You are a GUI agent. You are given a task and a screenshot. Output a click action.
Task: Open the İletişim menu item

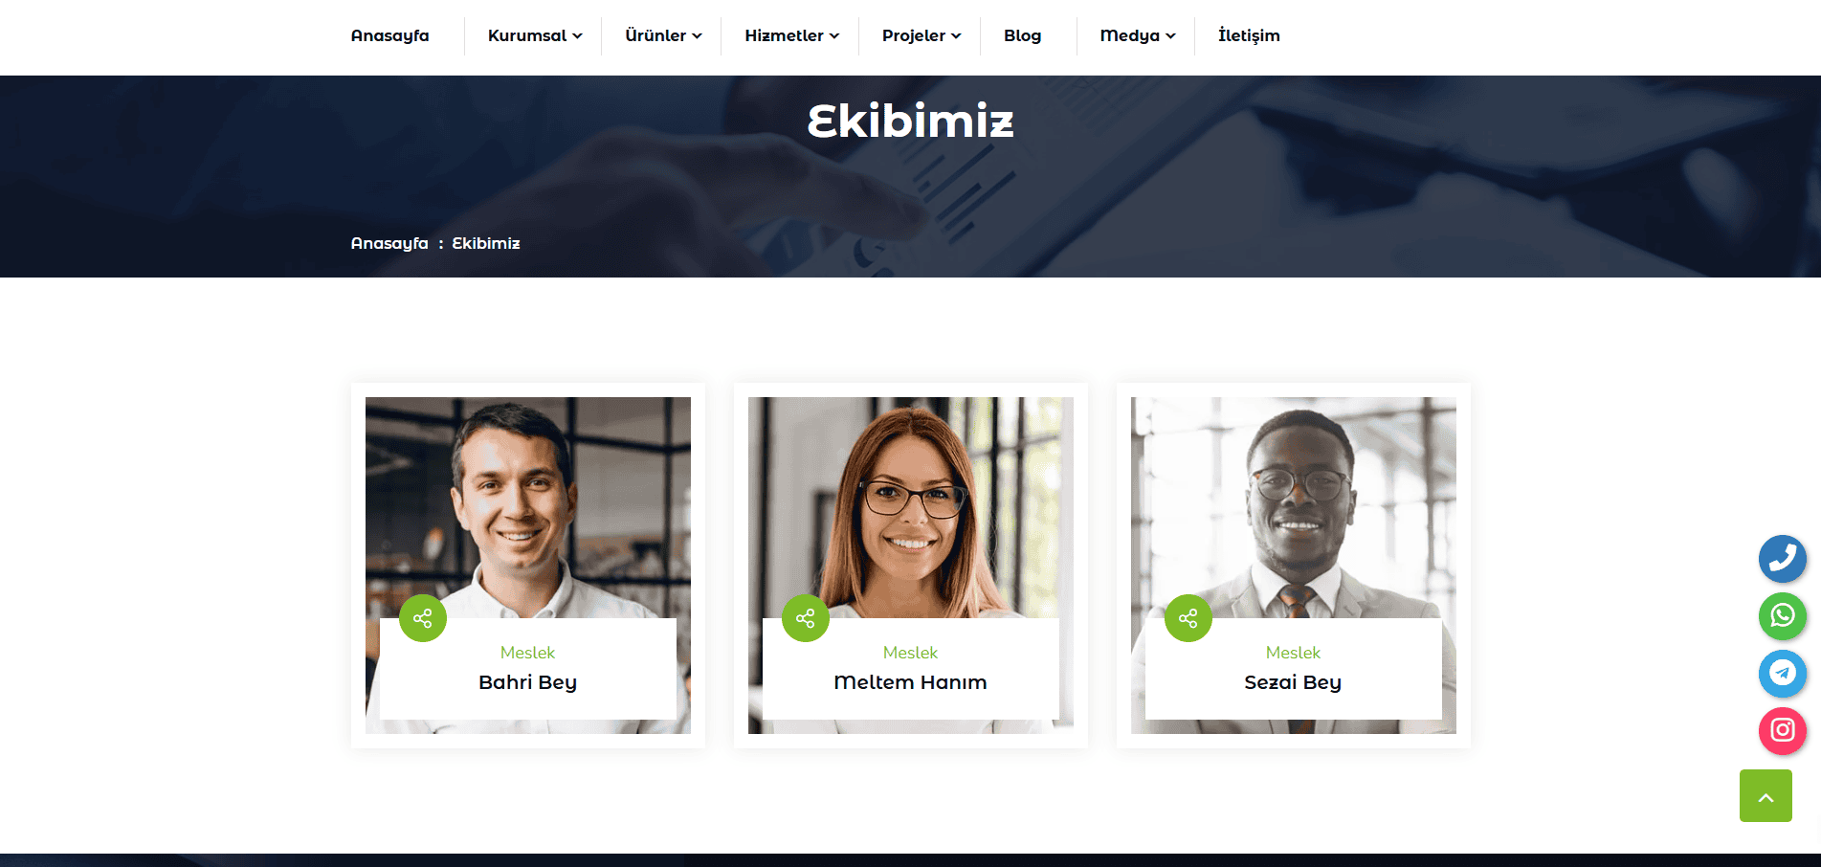pyautogui.click(x=1249, y=35)
